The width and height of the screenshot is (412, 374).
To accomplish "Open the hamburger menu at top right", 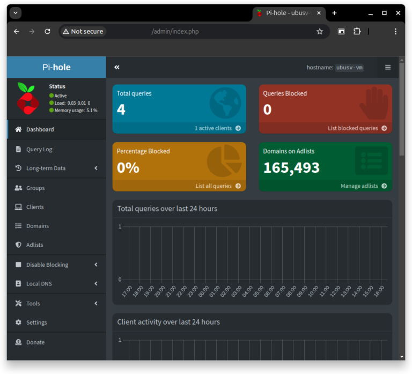I will tap(387, 68).
